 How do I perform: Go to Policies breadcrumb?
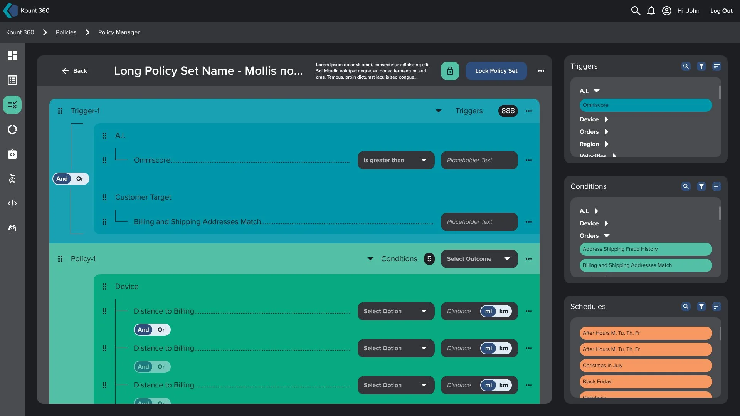[66, 32]
